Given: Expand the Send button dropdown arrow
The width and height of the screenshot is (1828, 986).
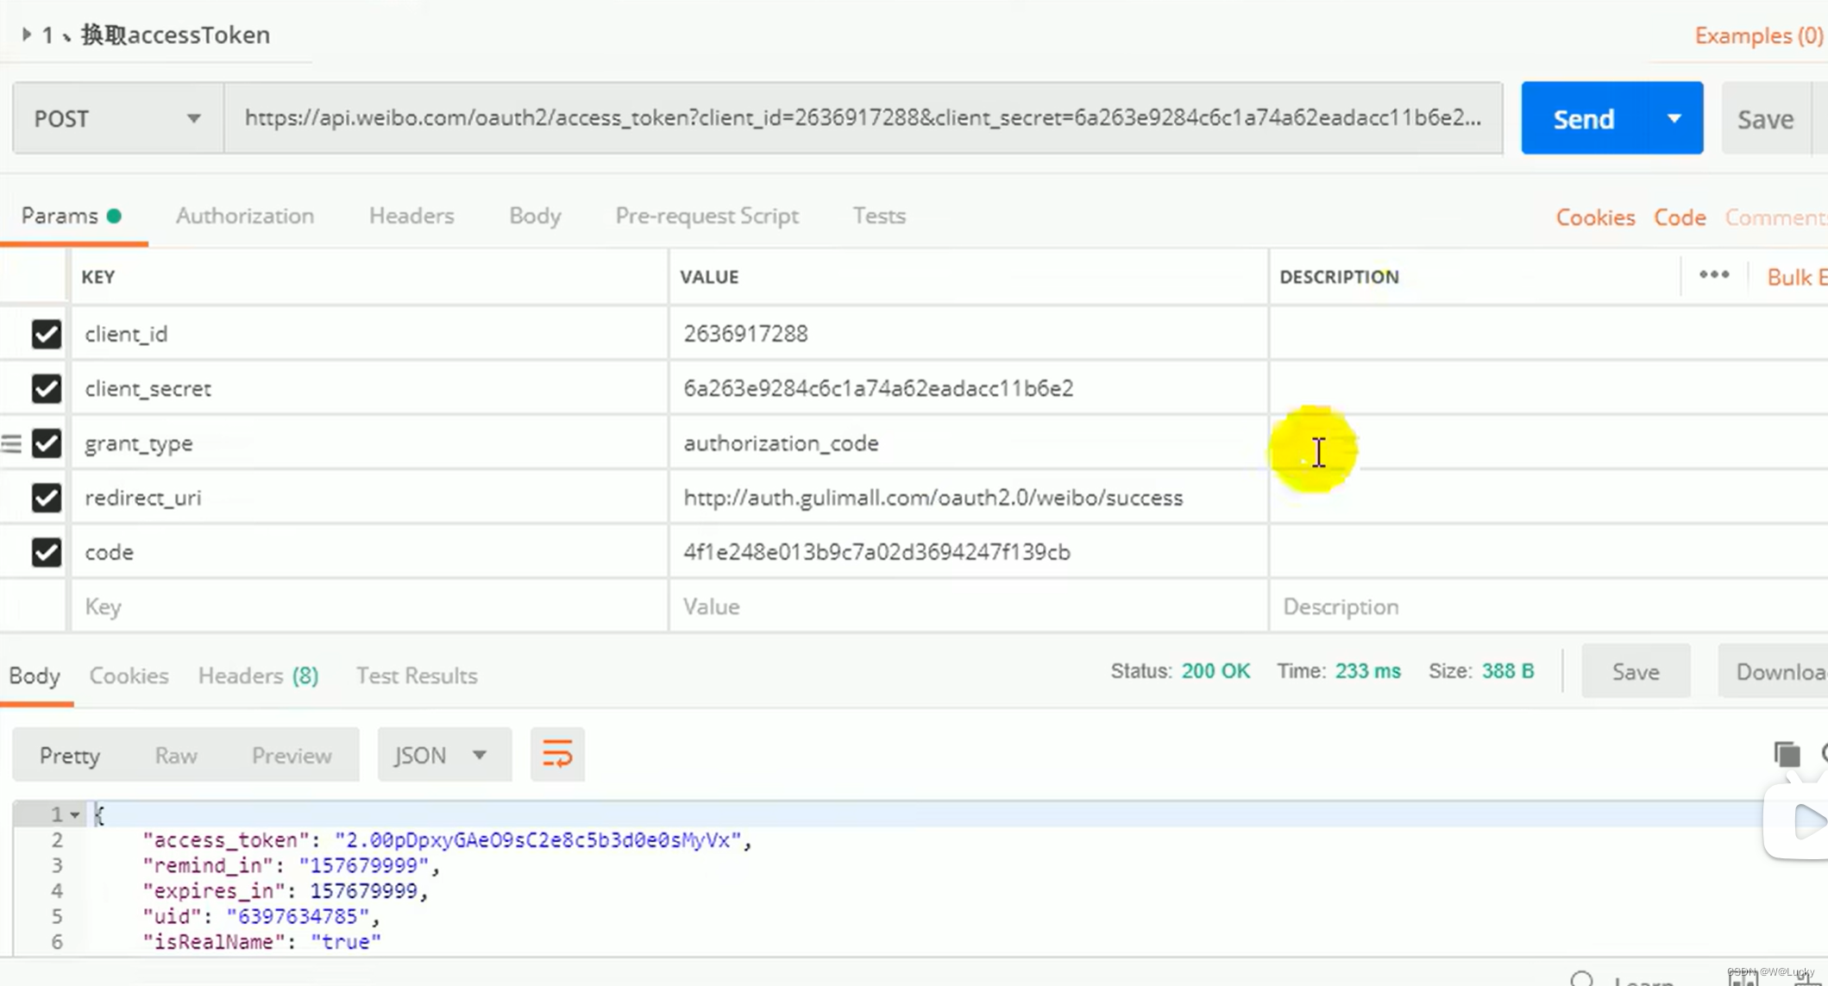Looking at the screenshot, I should point(1674,118).
